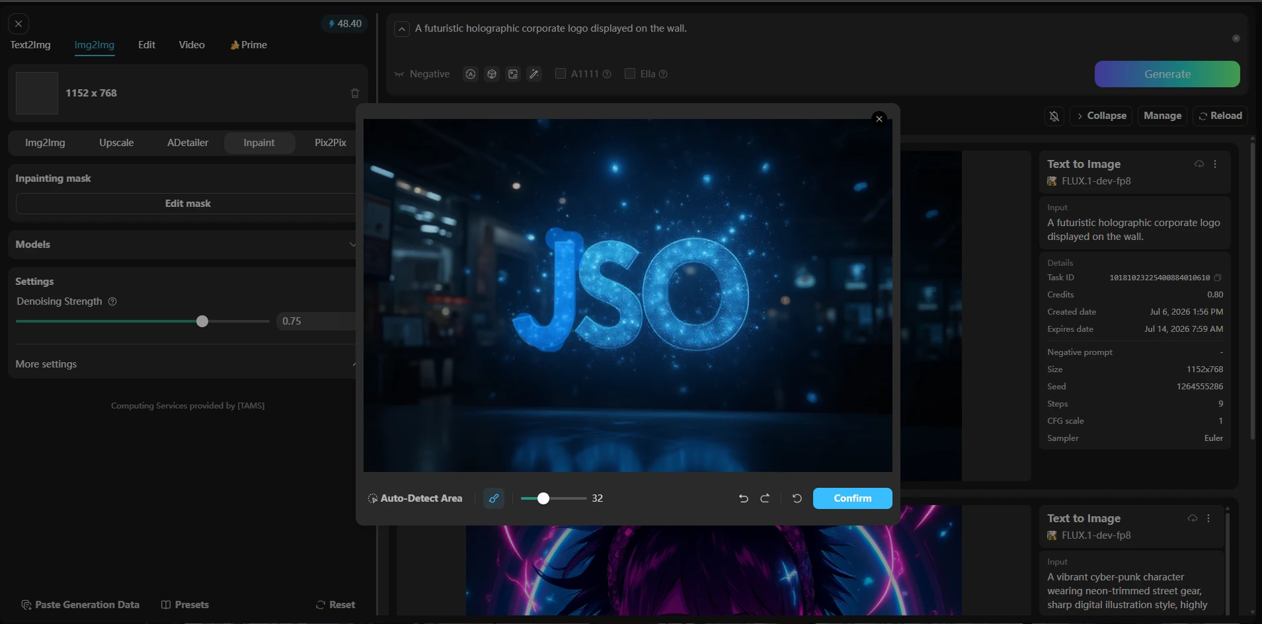Click the undo arrow in mask editor
Viewport: 1262px width, 624px height.
744,498
